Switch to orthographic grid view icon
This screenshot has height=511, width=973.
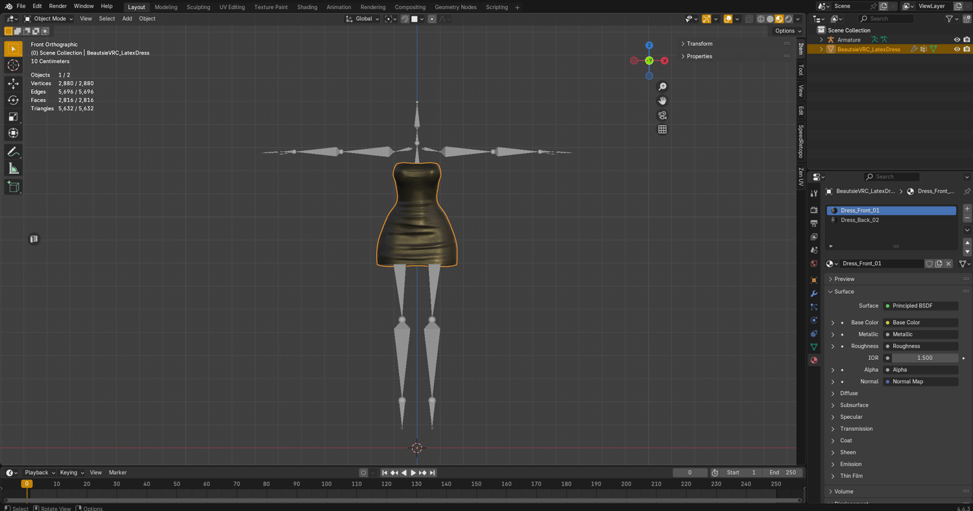tap(662, 130)
